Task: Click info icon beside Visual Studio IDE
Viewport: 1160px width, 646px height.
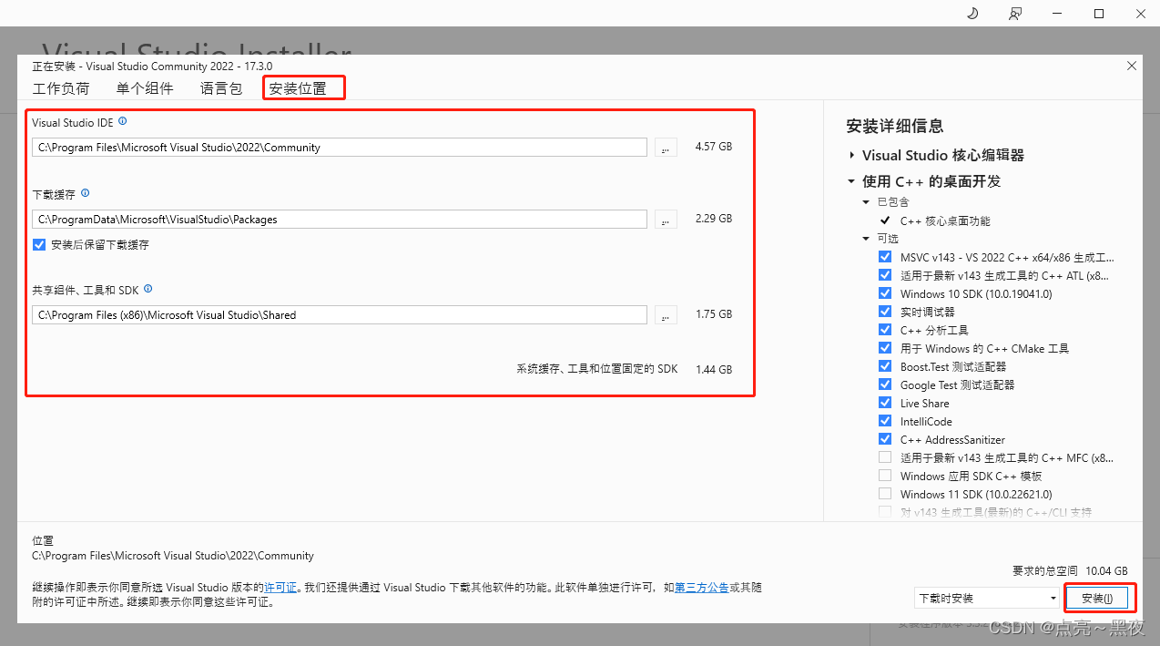Action: (x=123, y=119)
